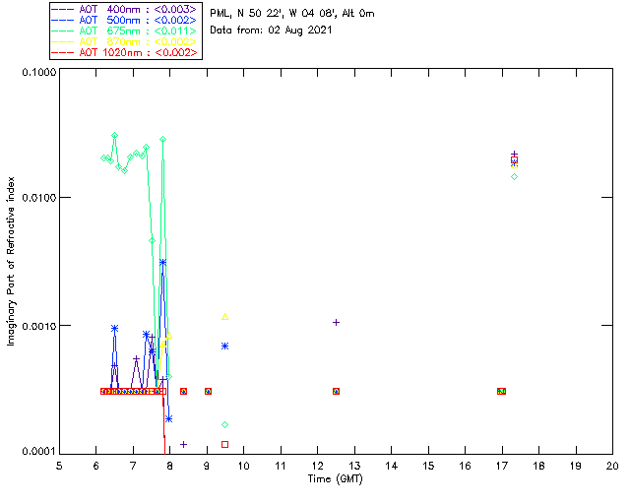Click the x-axis tick label 12

[x=317, y=466]
